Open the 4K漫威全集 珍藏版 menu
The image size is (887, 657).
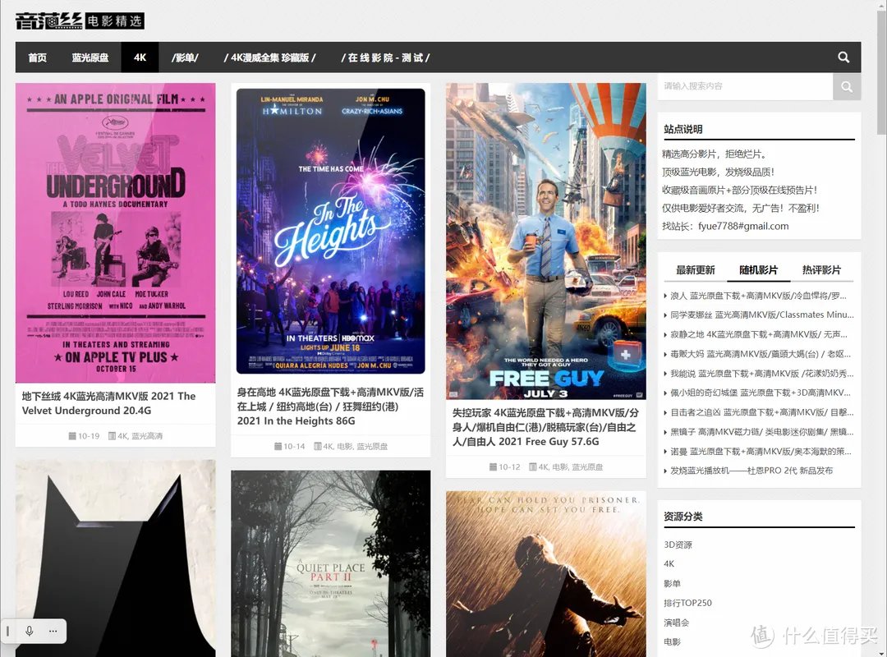[269, 57]
